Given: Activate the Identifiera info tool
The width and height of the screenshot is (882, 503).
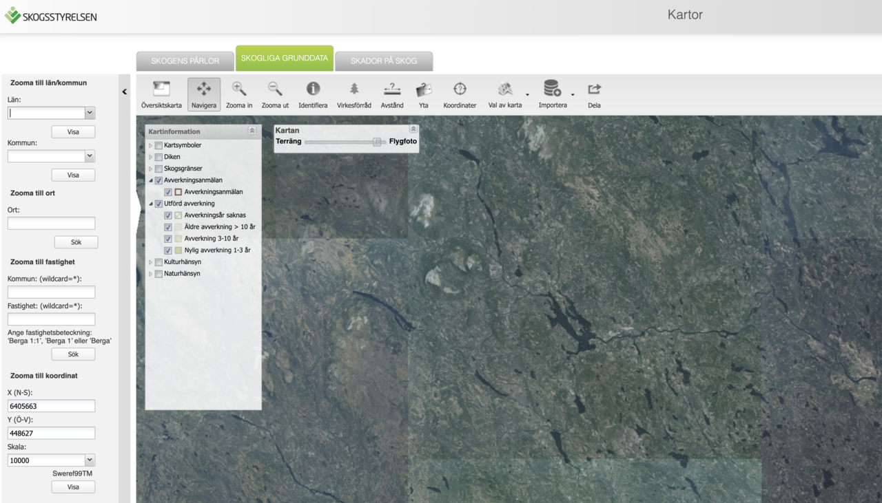Looking at the screenshot, I should tap(313, 94).
